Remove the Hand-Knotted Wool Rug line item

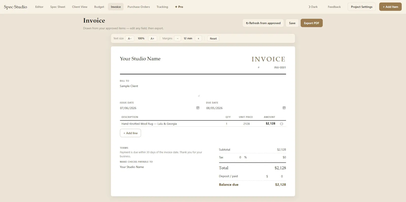(x=281, y=124)
